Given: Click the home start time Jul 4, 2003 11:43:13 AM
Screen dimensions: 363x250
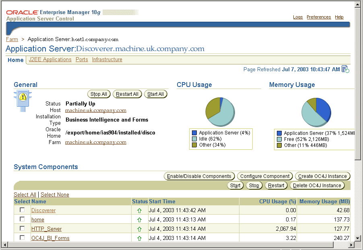Looking at the screenshot, I should [x=177, y=220].
